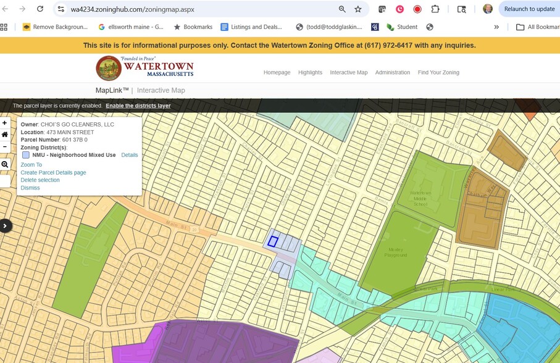Viewport: 560px width, 363px height.
Task: Go to Find Your Zoning
Action: coord(438,72)
